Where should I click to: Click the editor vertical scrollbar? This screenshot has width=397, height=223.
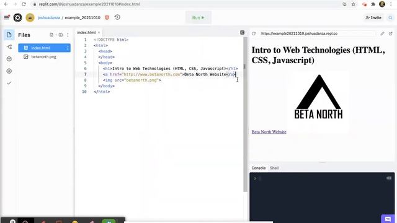245,114
